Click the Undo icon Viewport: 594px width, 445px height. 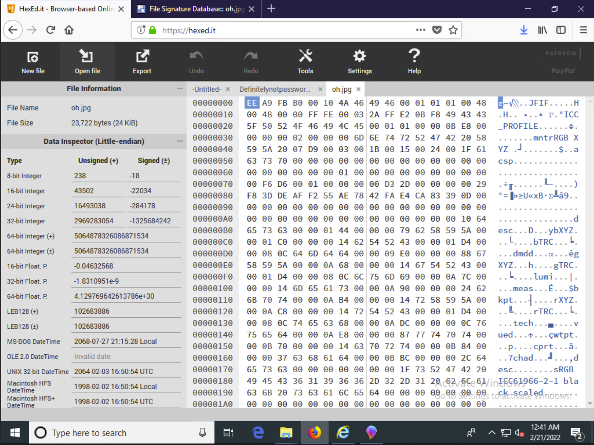pyautogui.click(x=196, y=62)
